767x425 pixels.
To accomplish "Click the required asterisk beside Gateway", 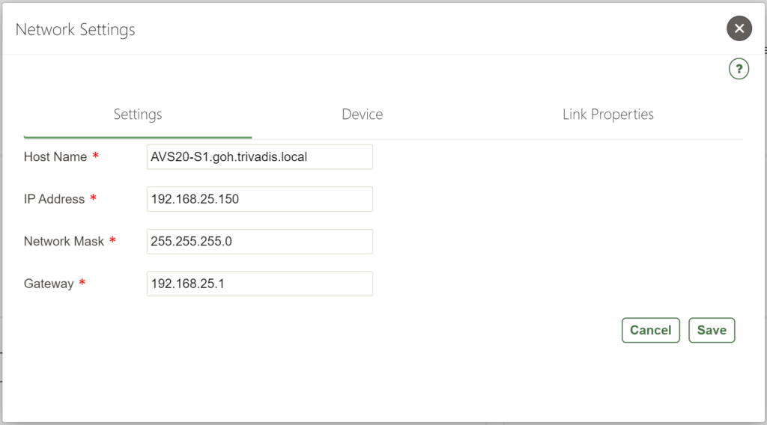I will (82, 282).
